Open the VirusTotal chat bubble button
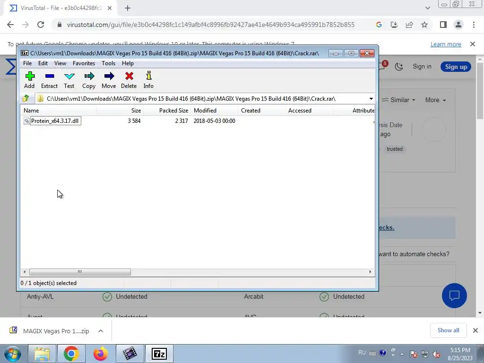The image size is (484, 363). tap(454, 295)
